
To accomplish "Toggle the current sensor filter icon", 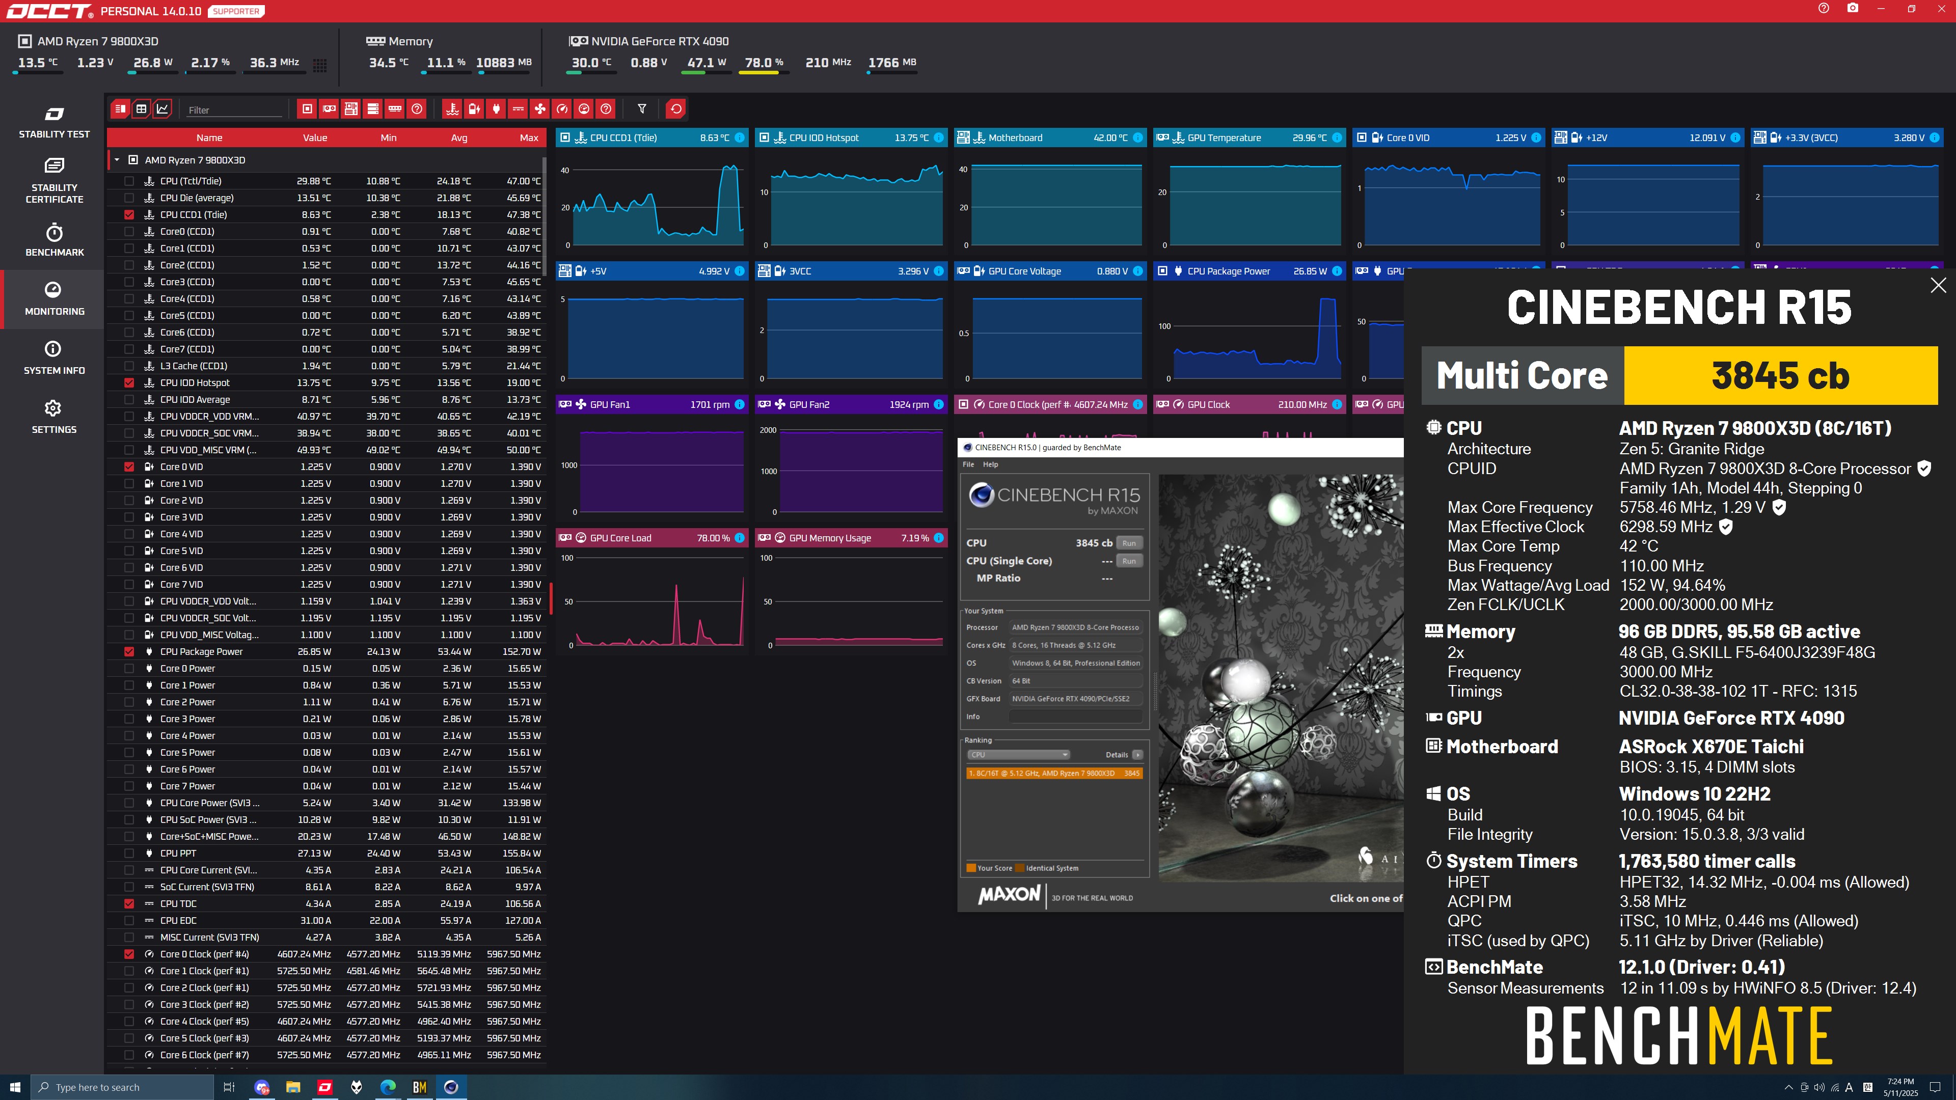I will (518, 109).
